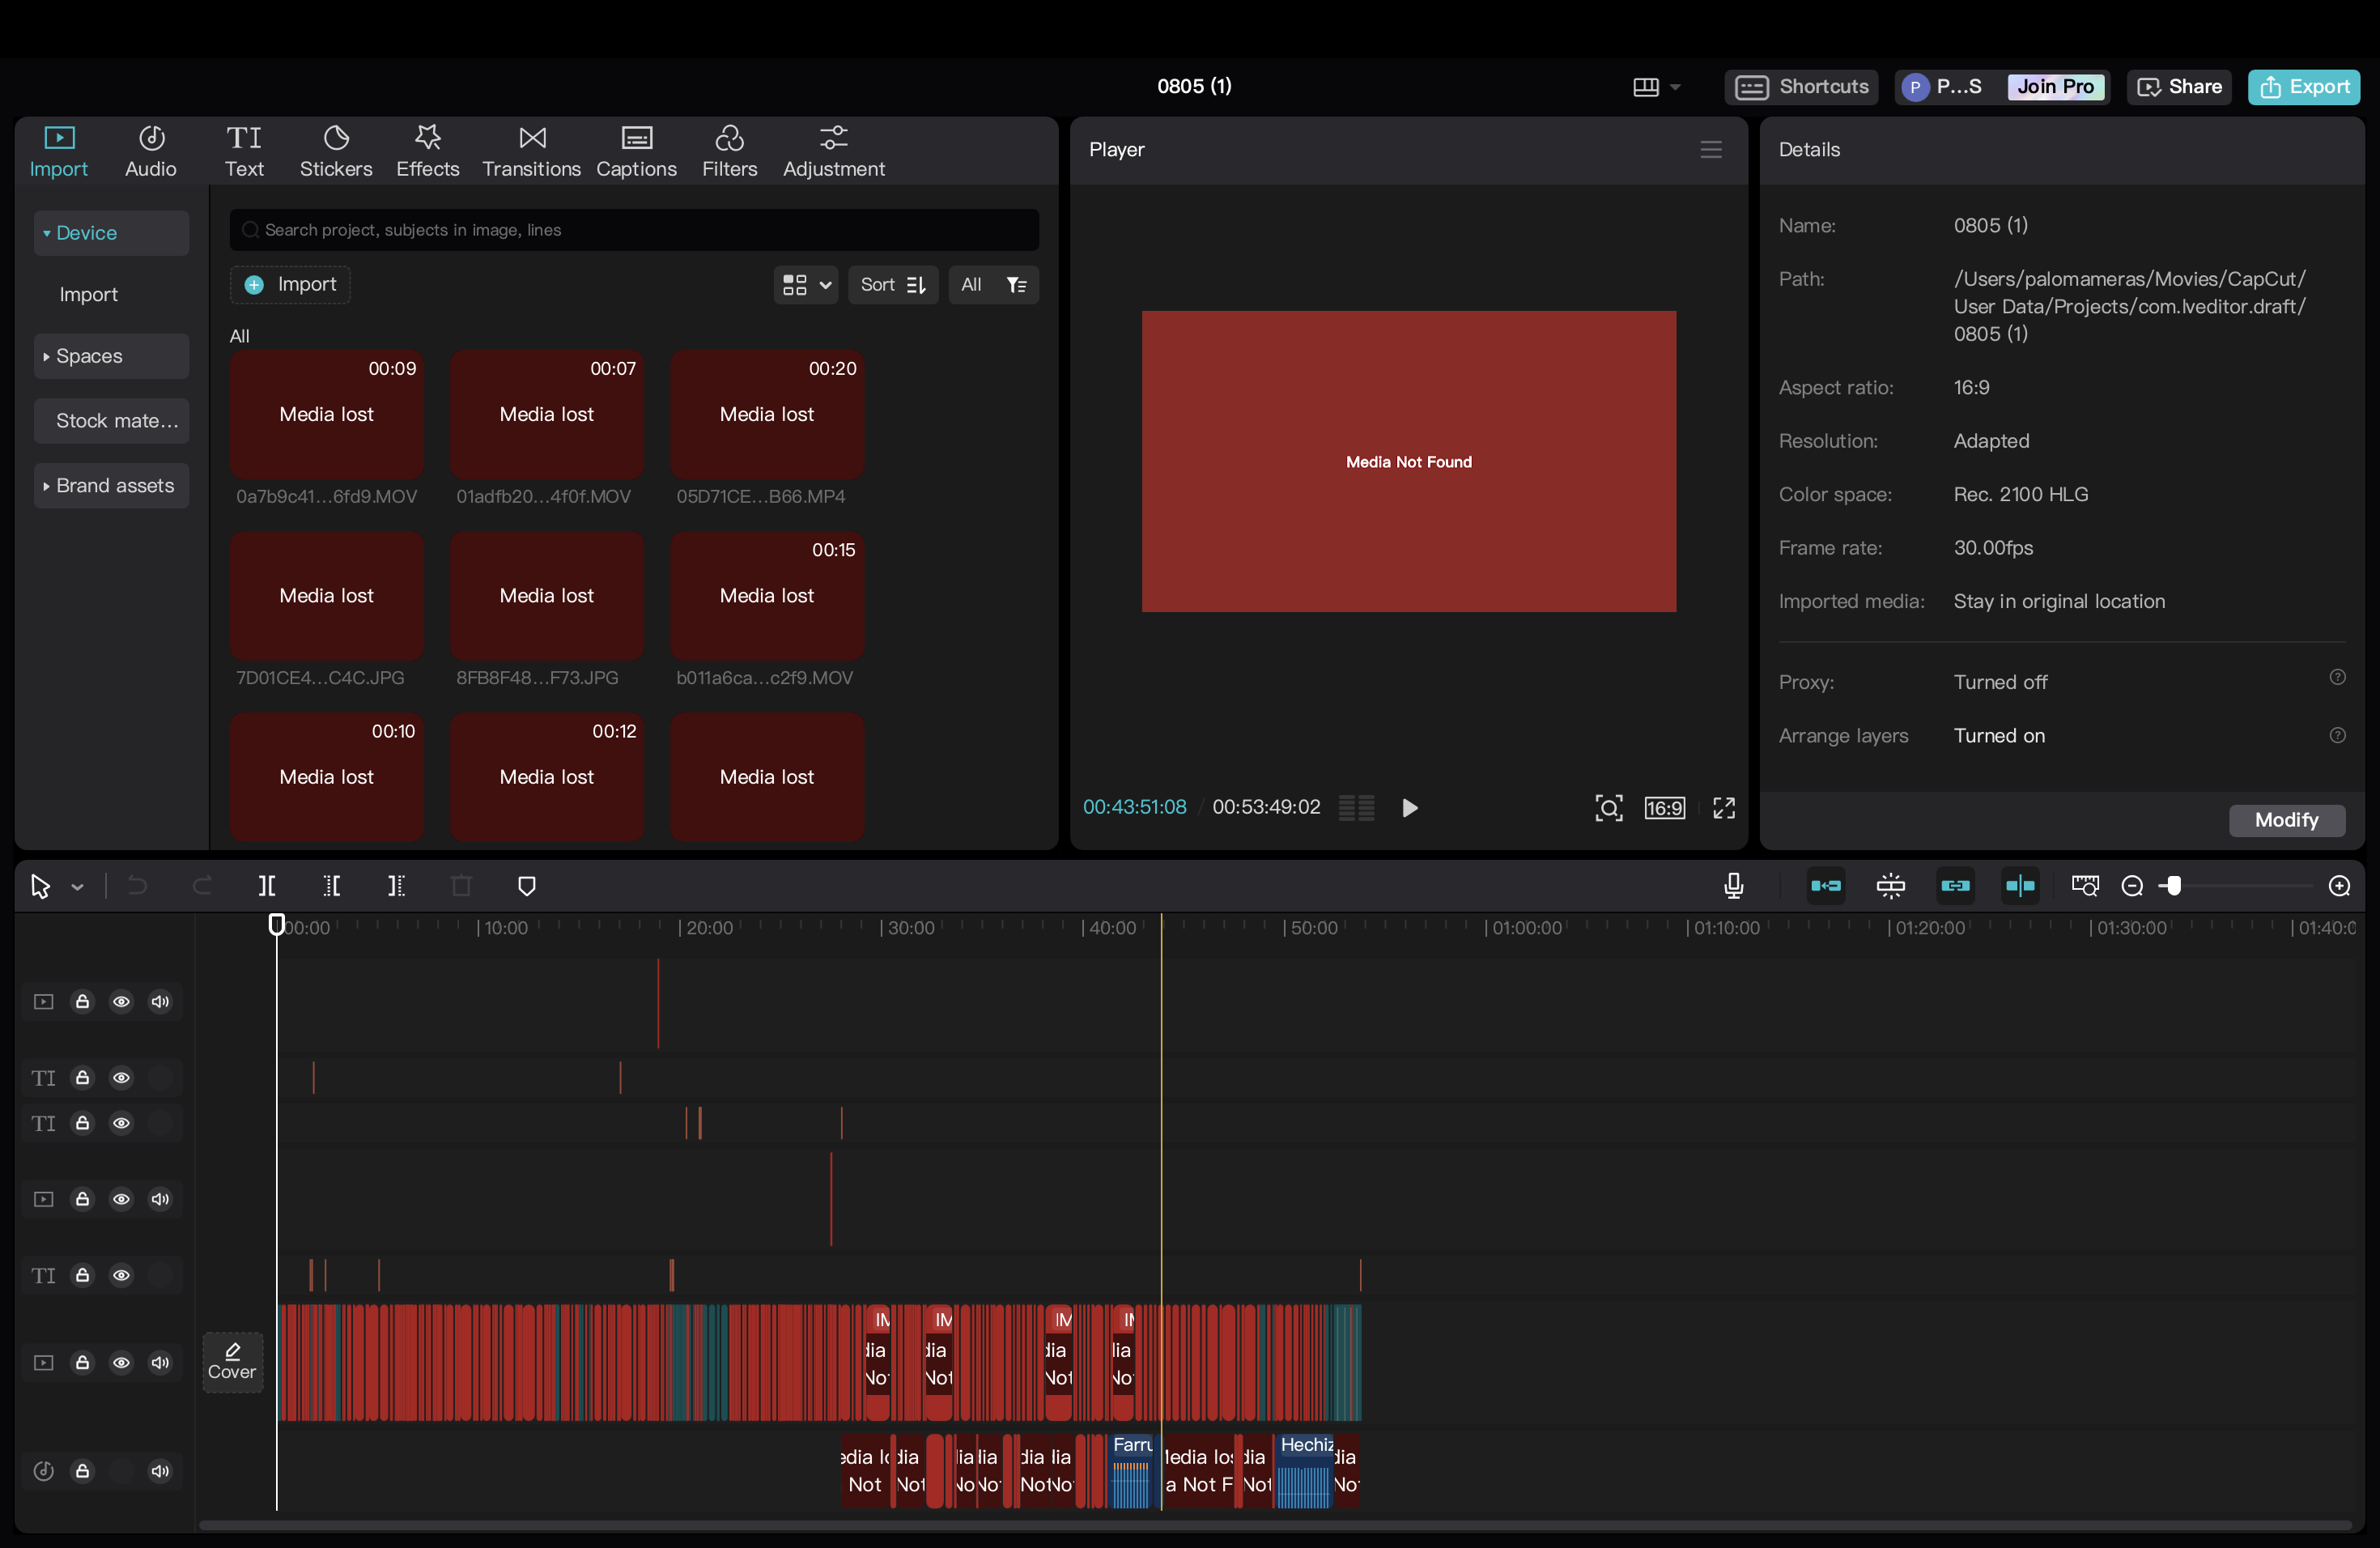
Task: Click the Modify button in Details
Action: pyautogui.click(x=2285, y=820)
